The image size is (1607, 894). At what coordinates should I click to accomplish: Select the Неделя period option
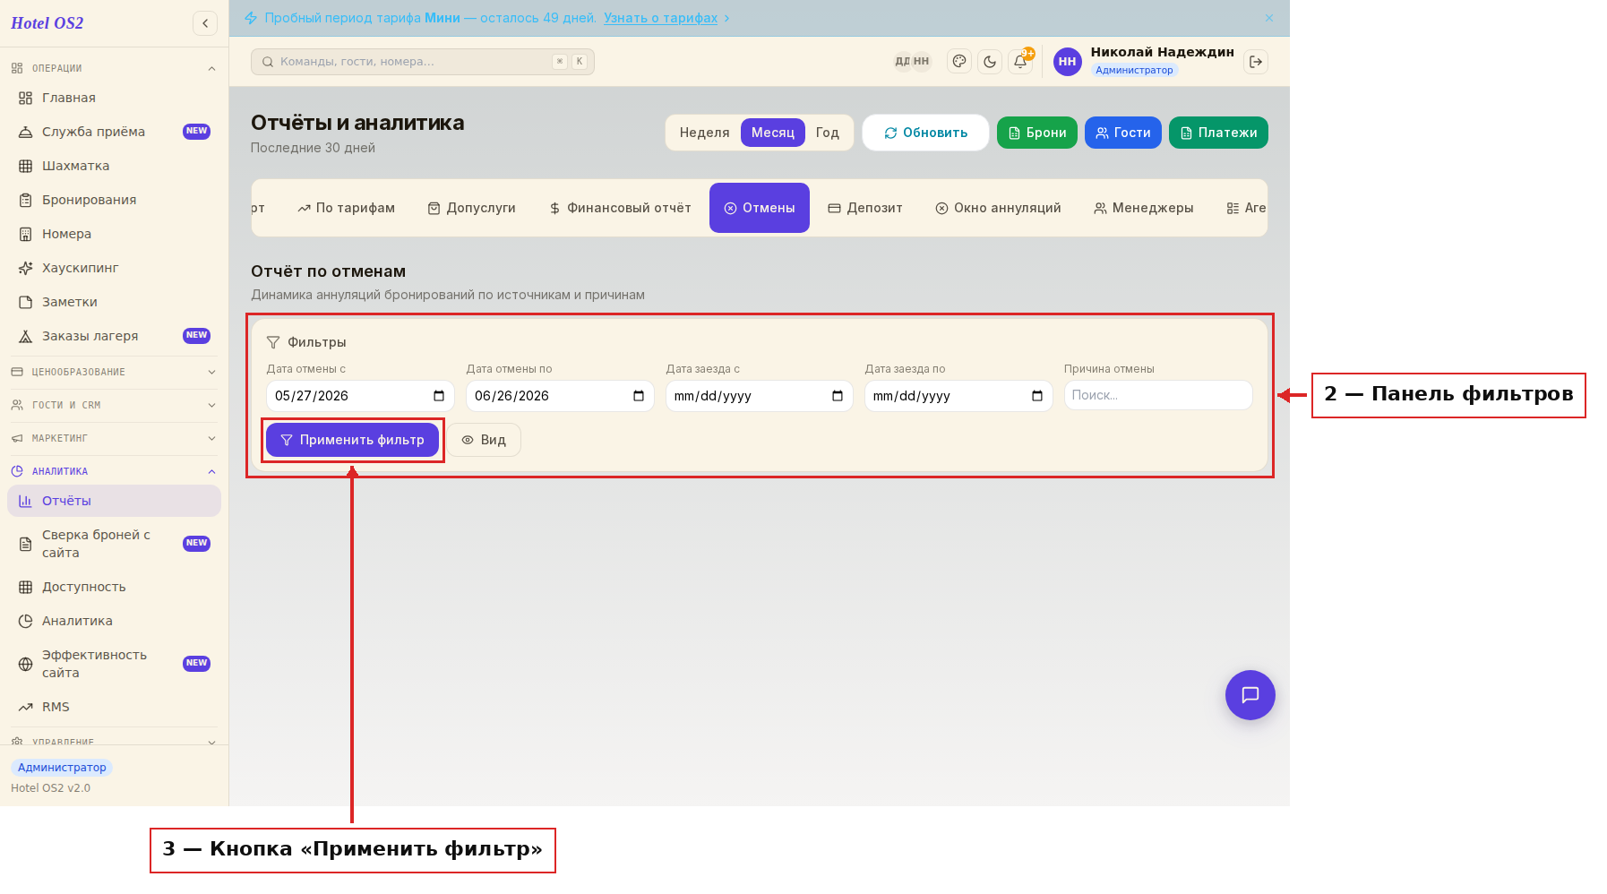pos(704,133)
